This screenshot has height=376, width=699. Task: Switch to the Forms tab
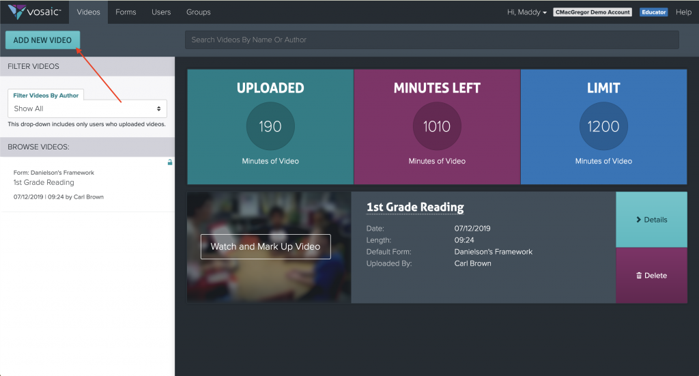pyautogui.click(x=126, y=12)
